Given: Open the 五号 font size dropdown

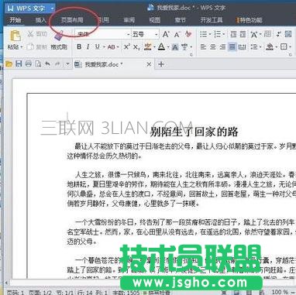Looking at the screenshot, I should [x=156, y=34].
